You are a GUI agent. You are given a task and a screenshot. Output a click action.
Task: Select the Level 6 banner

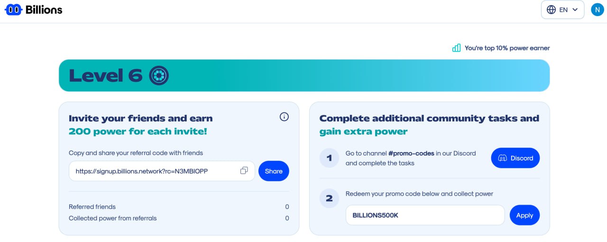pyautogui.click(x=304, y=75)
